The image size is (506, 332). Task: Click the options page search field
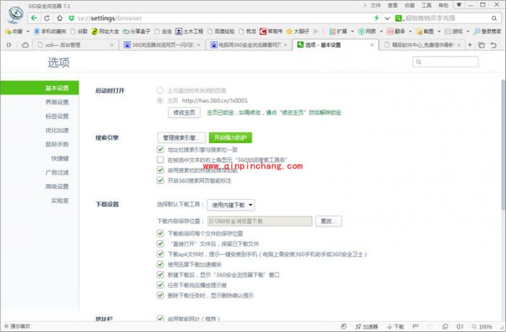tap(445, 61)
